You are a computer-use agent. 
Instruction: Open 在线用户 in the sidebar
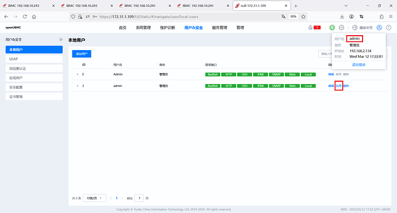[34, 78]
